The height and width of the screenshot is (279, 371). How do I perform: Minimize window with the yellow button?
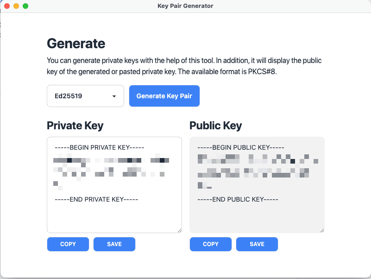tap(16, 6)
